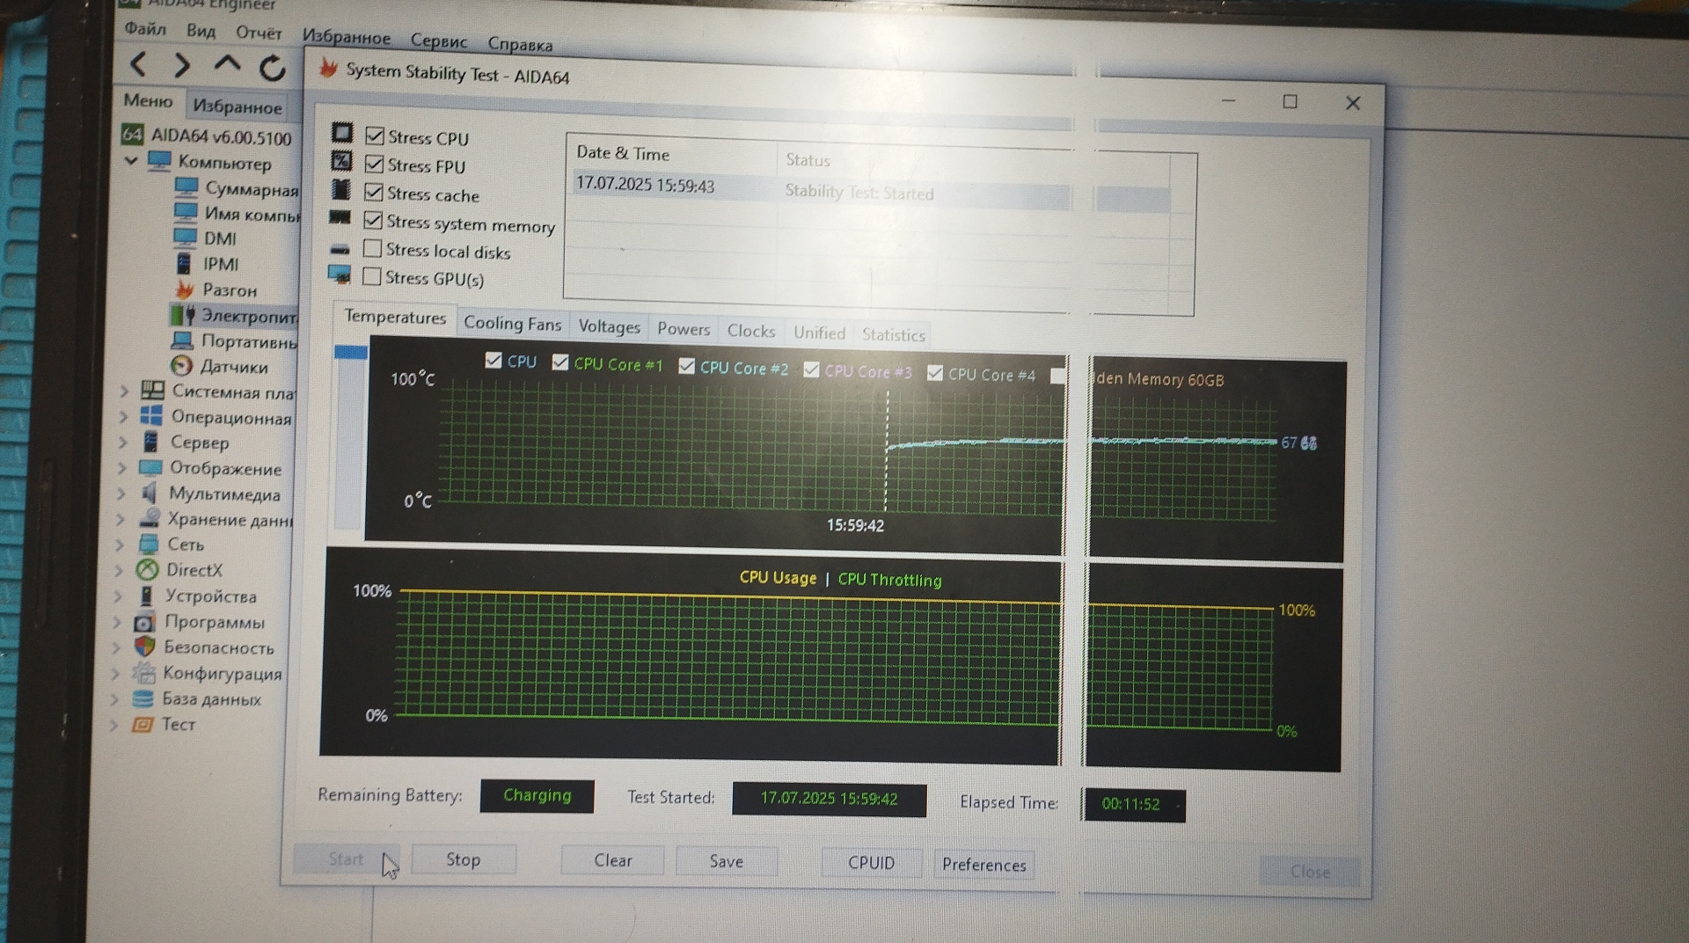Select the Датчики sensor icon in tree
Viewport: 1689px width, 943px height.
pyautogui.click(x=181, y=366)
